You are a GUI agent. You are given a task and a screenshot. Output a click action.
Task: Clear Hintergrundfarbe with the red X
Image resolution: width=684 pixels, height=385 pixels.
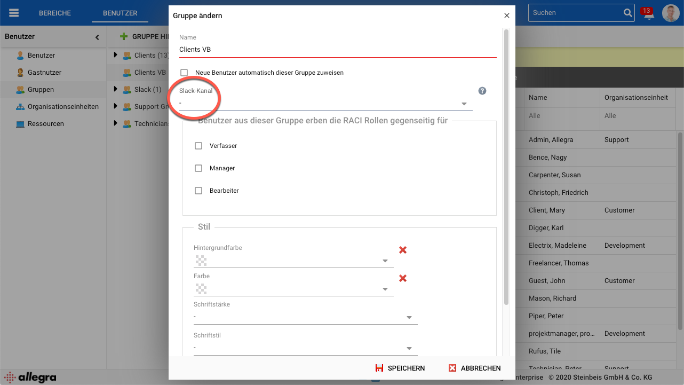403,250
